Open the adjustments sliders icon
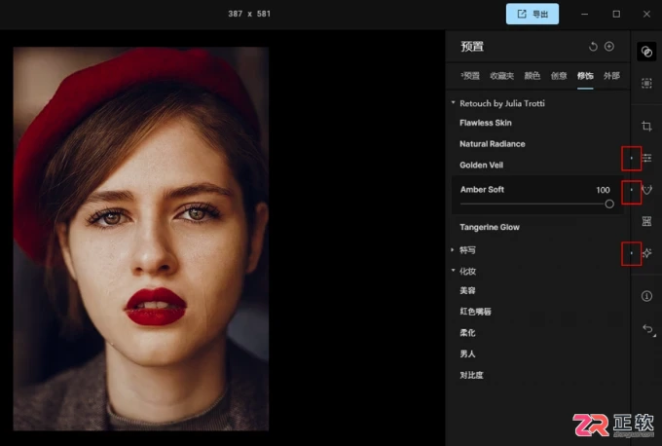This screenshot has height=446, width=662. 646,158
